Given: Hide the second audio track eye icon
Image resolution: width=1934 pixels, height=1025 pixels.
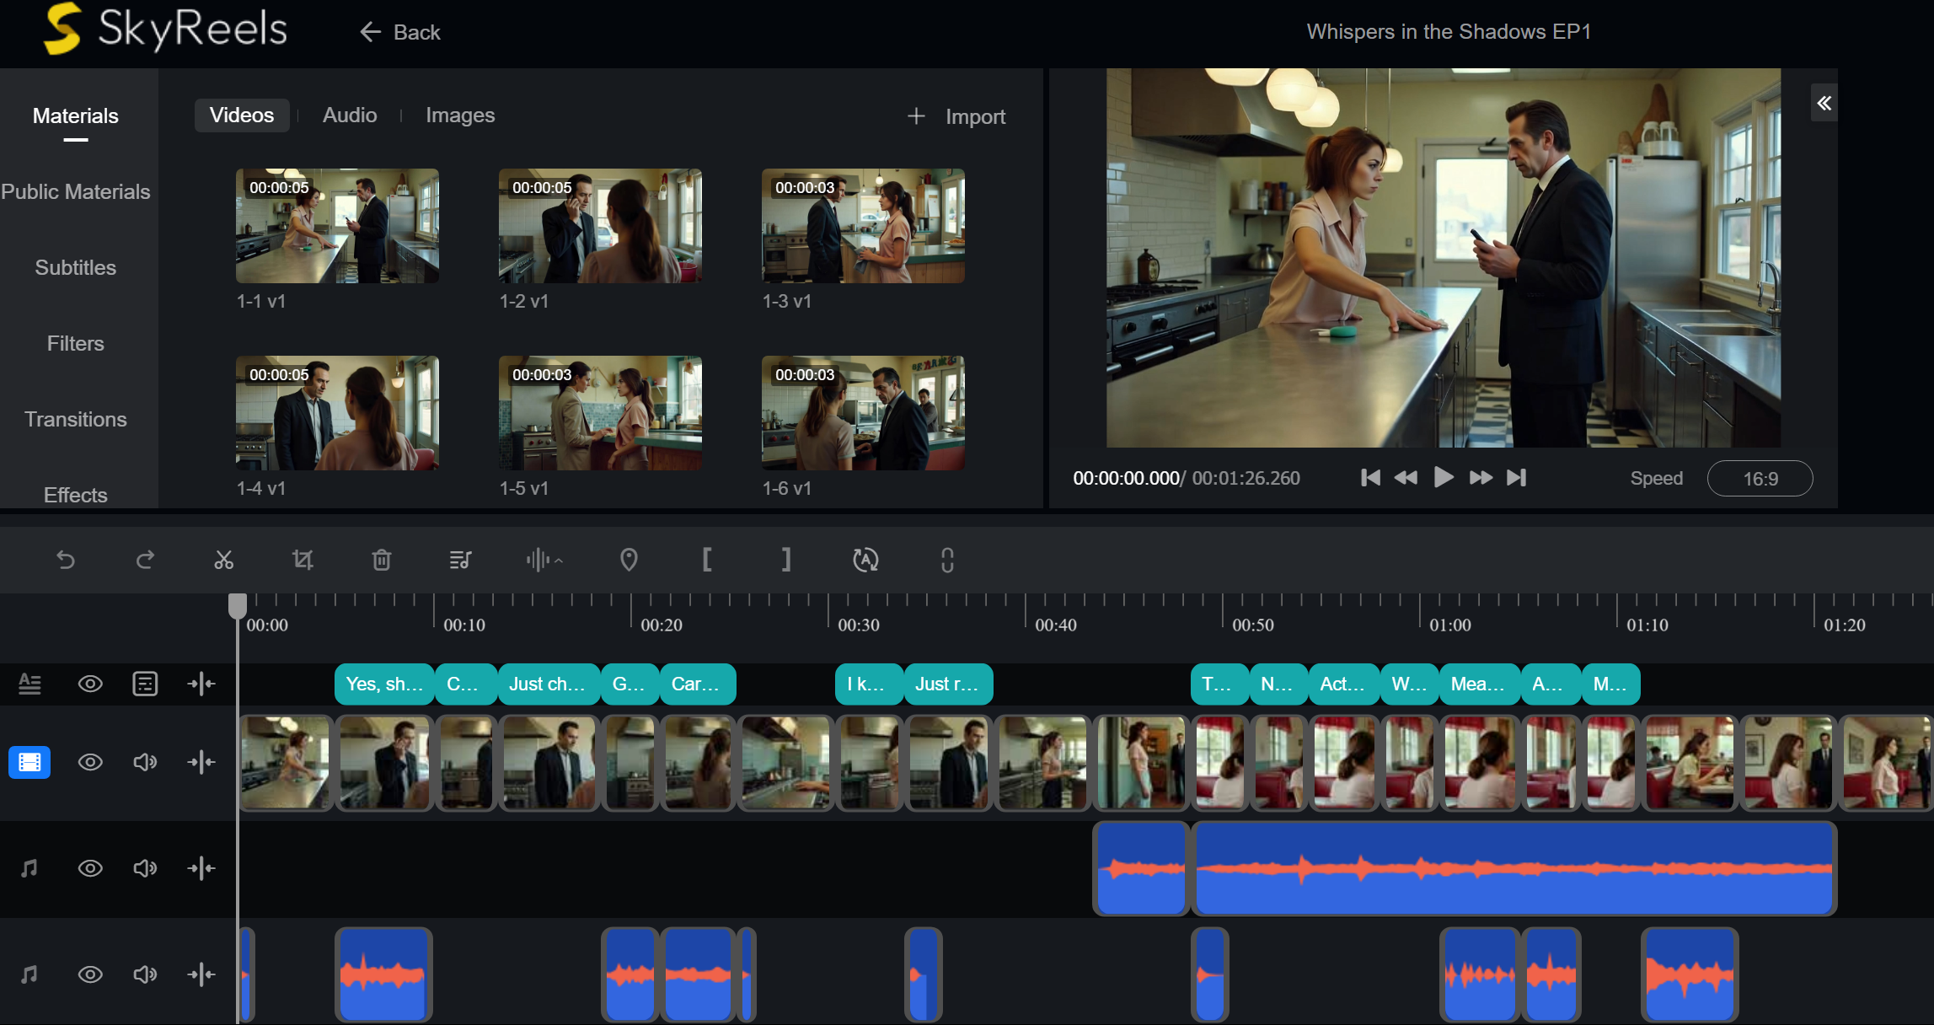Looking at the screenshot, I should 90,974.
